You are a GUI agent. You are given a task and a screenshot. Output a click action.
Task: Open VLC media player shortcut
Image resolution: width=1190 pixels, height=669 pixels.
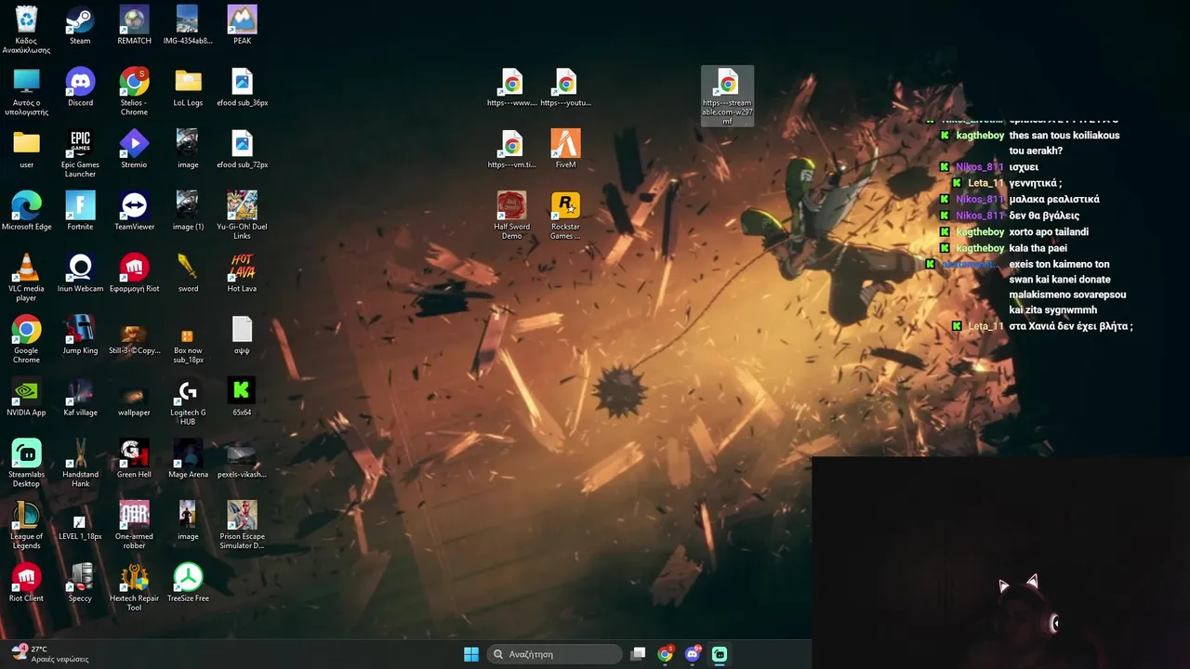(x=26, y=278)
